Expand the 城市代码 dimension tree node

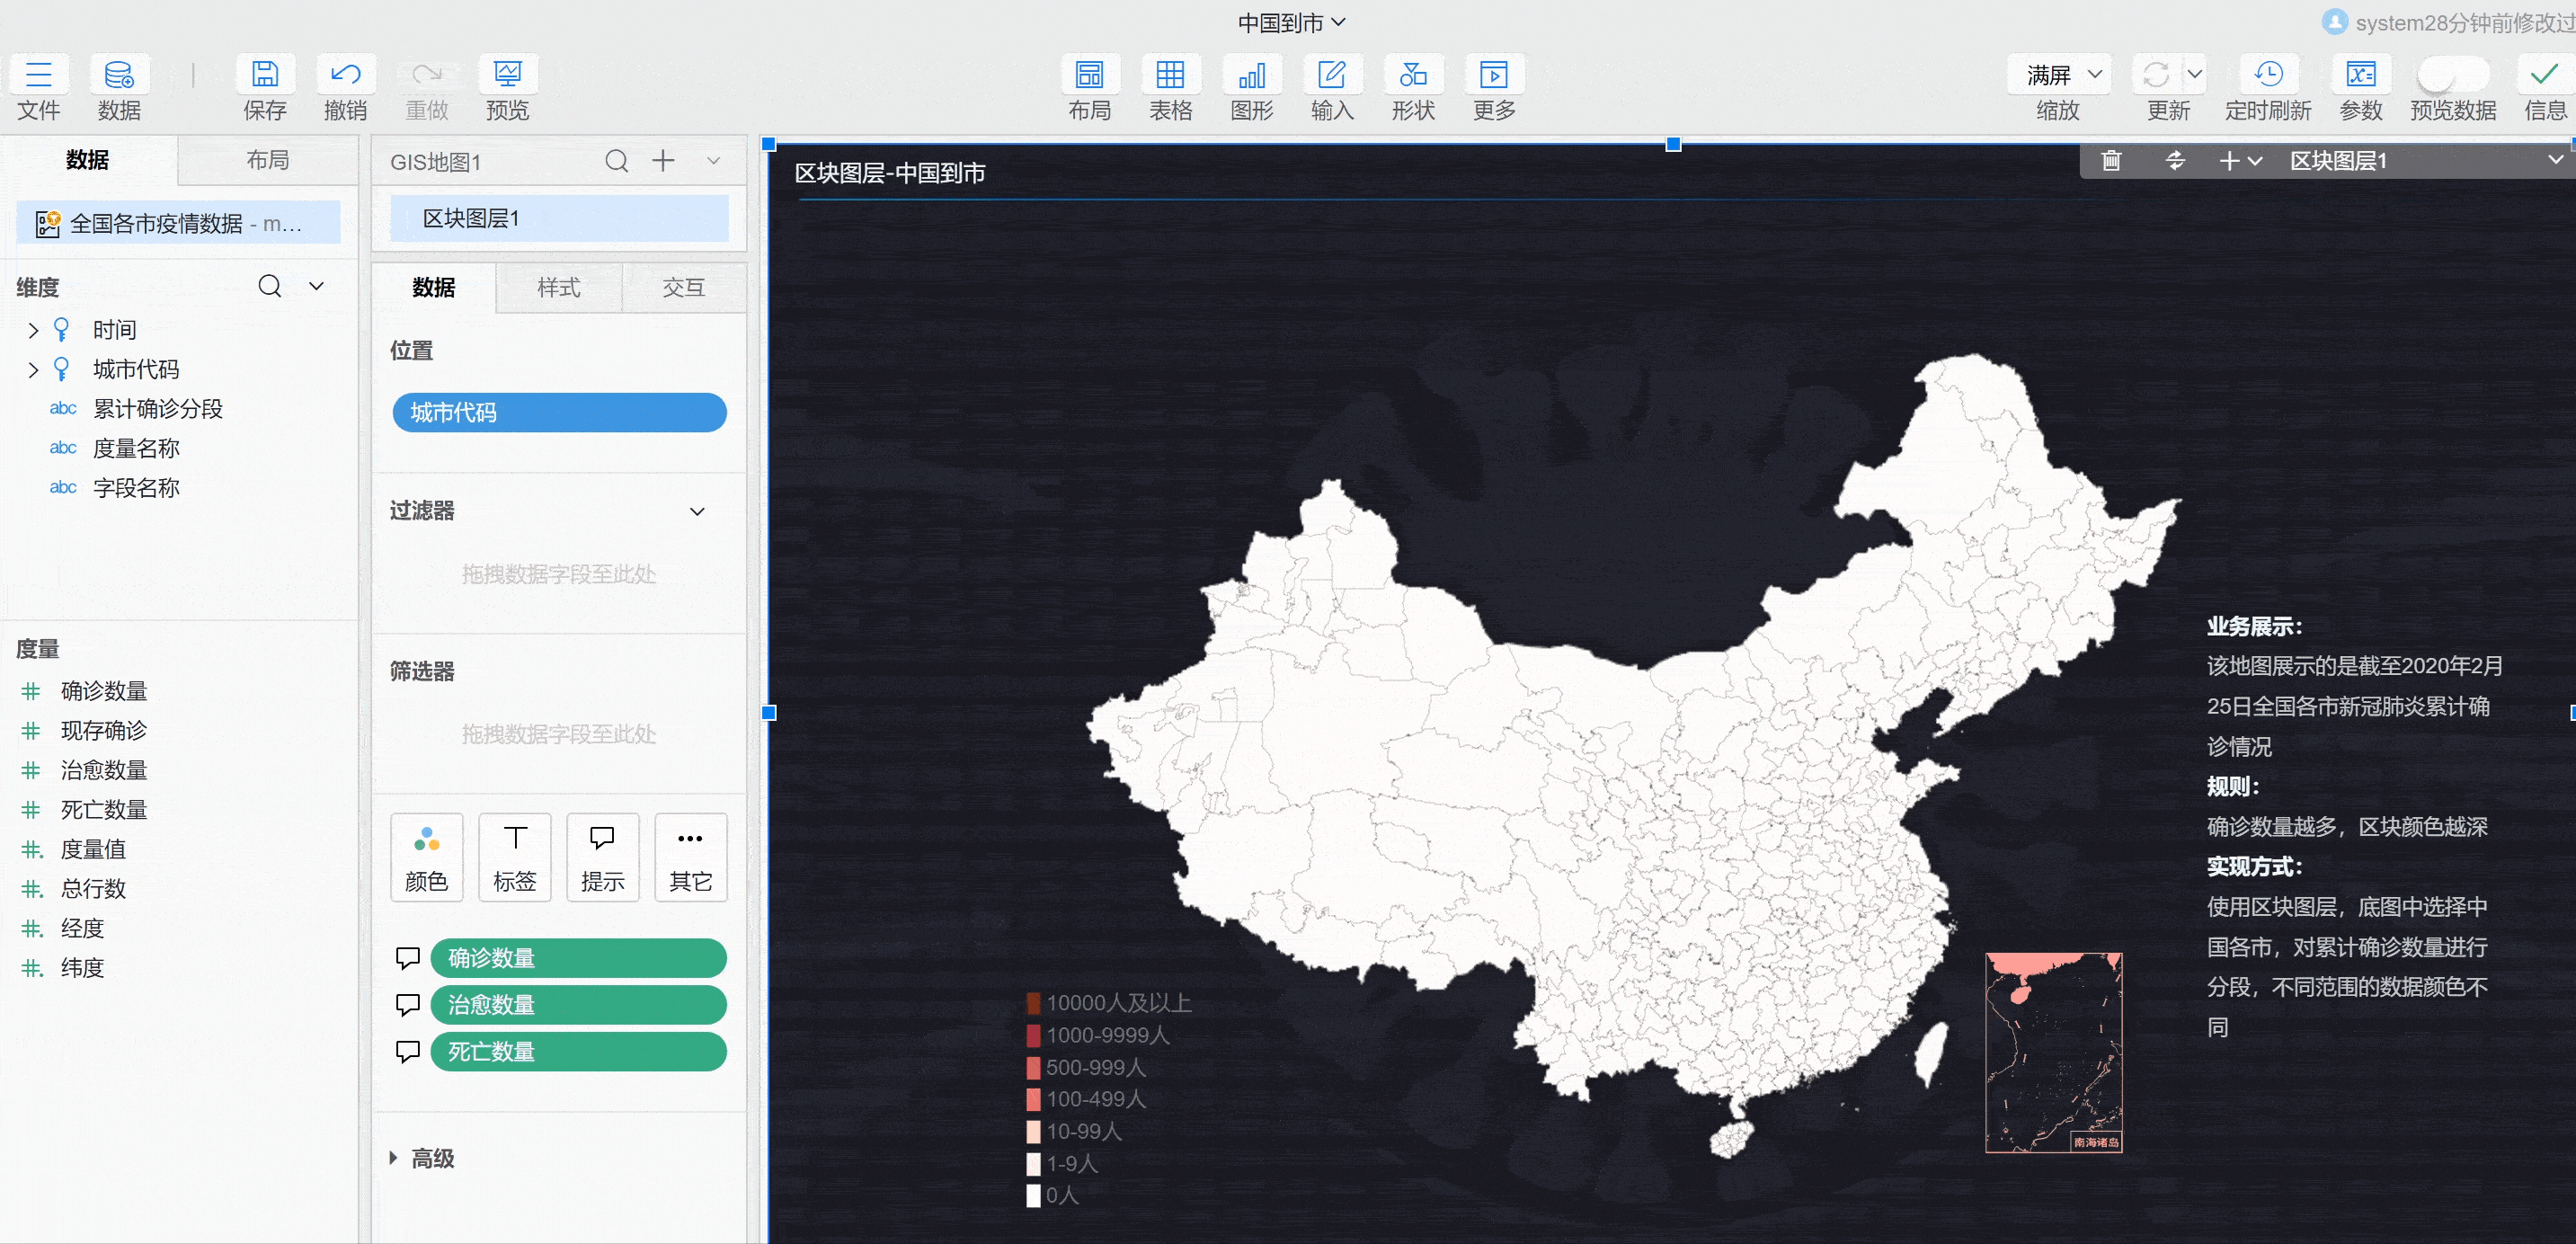click(33, 370)
